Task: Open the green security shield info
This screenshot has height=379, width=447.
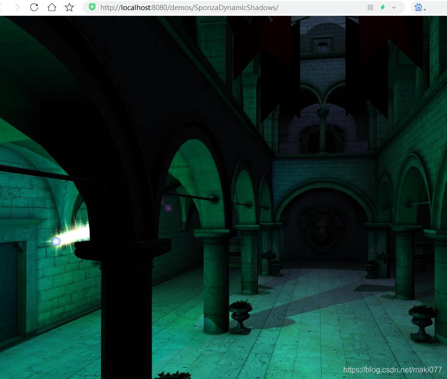Action: point(92,7)
